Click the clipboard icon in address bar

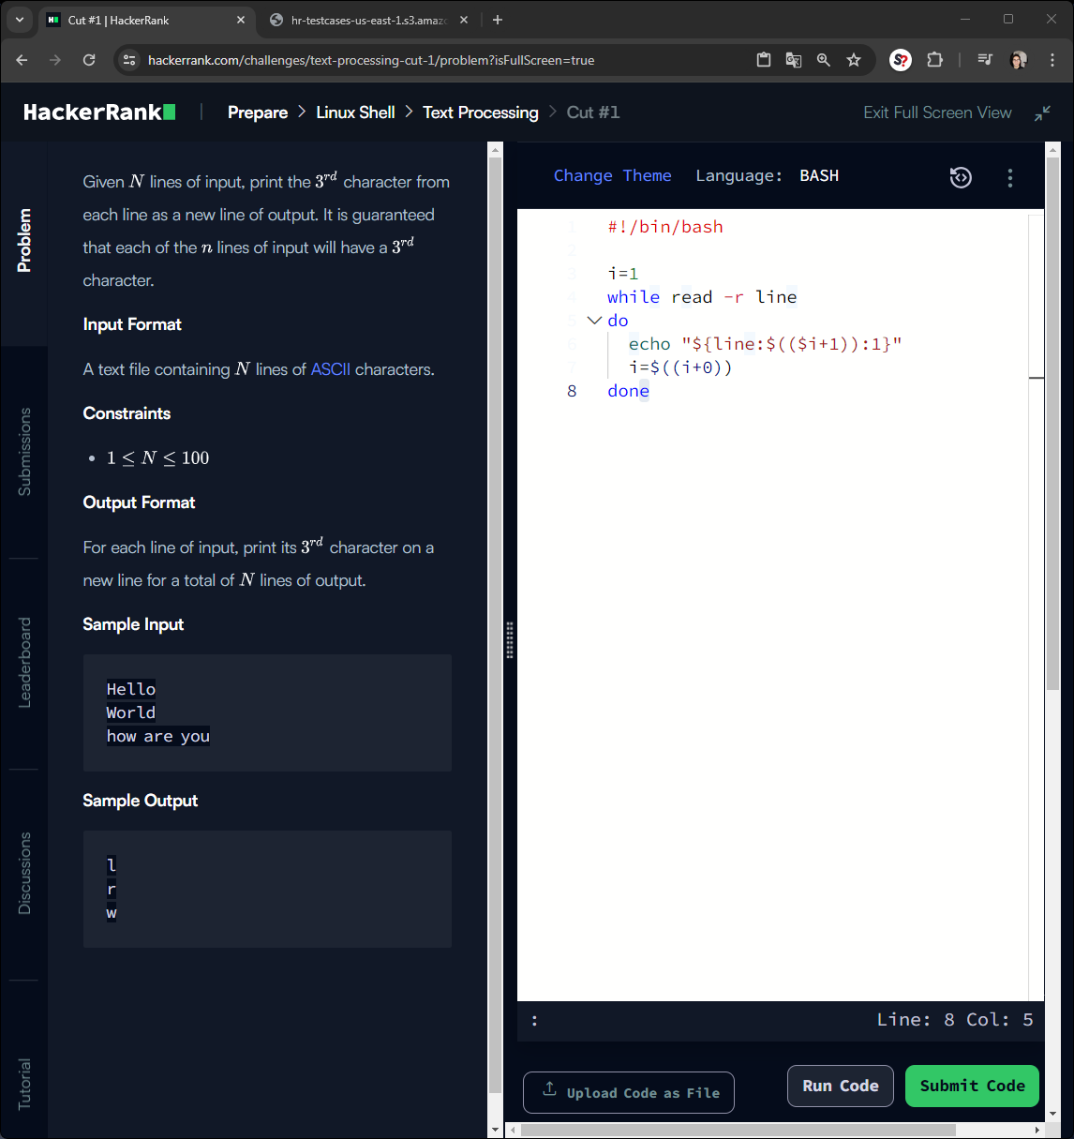pyautogui.click(x=764, y=60)
